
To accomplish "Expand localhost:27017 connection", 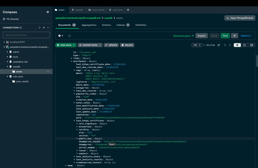I will point(4,42).
